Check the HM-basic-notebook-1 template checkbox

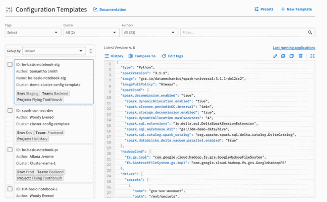[x=10, y=189]
